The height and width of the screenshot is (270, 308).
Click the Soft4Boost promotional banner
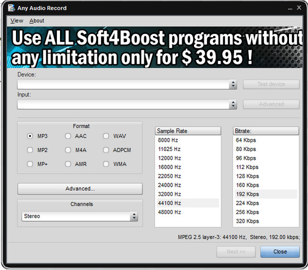[154, 48]
